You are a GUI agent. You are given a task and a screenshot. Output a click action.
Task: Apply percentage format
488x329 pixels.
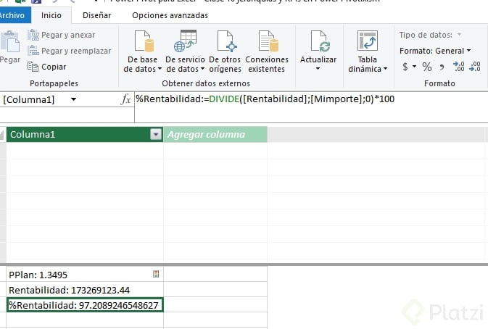point(426,67)
